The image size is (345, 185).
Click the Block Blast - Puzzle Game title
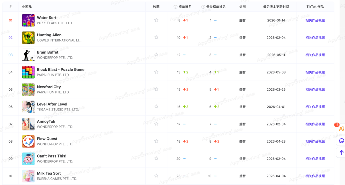coord(61,69)
